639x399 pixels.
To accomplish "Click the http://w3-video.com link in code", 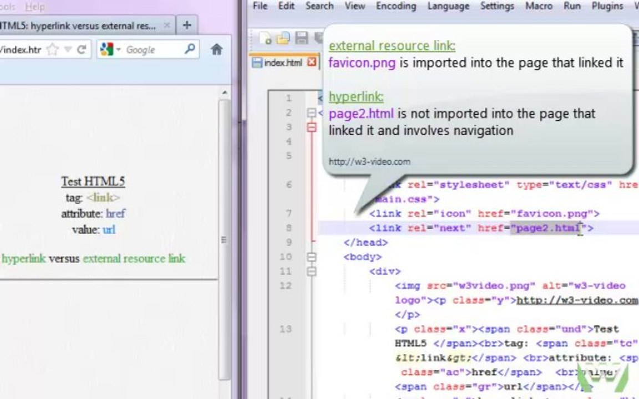I will pos(577,300).
